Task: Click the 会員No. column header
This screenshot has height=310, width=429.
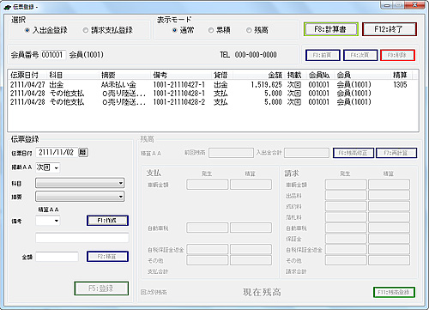Action: click(x=320, y=75)
